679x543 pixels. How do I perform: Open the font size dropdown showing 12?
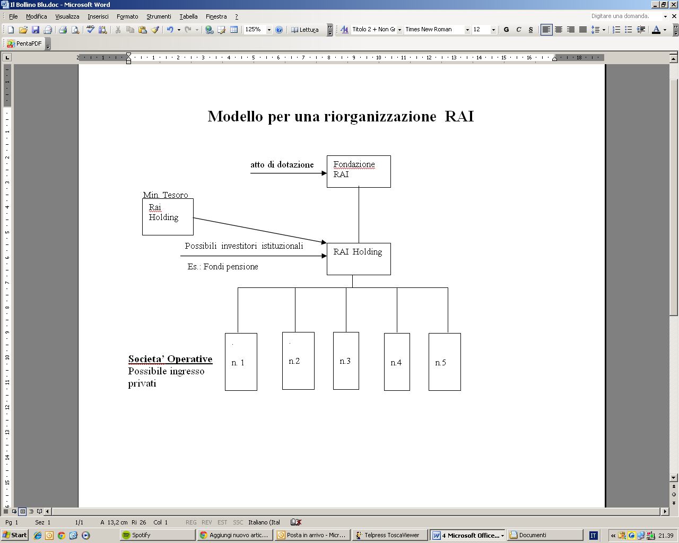[493, 30]
